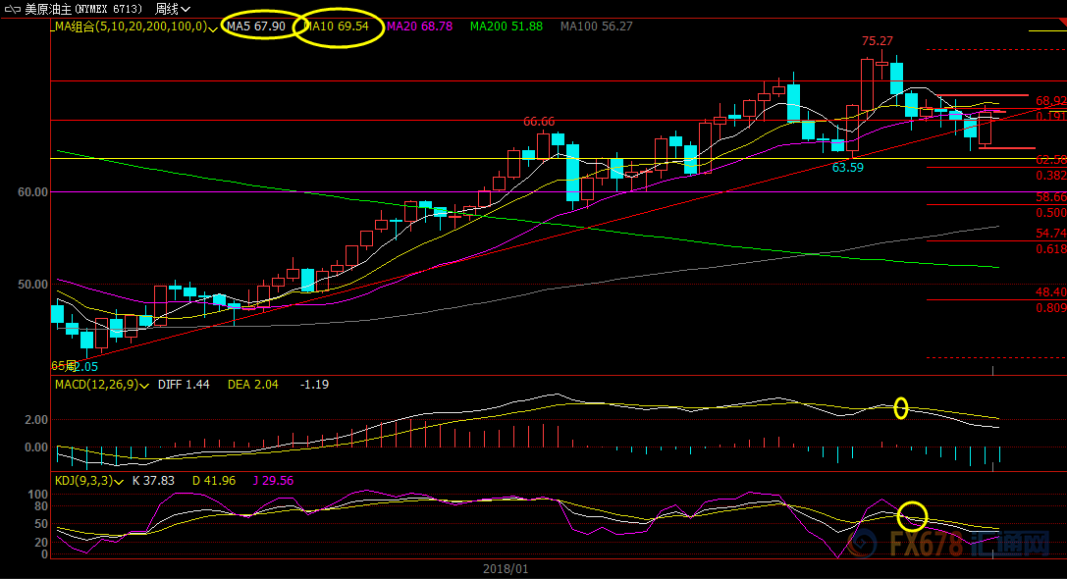This screenshot has height=579, width=1067.
Task: Click the DIFF 1.44 readout
Action: click(x=184, y=385)
